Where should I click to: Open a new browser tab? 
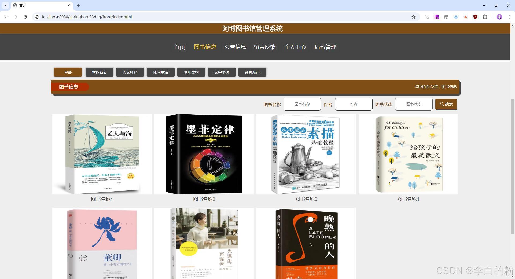(78, 5)
